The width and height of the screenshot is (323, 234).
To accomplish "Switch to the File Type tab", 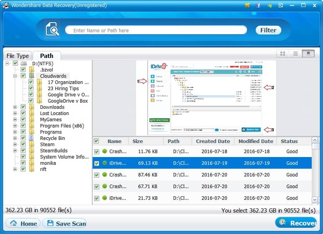I will click(18, 56).
